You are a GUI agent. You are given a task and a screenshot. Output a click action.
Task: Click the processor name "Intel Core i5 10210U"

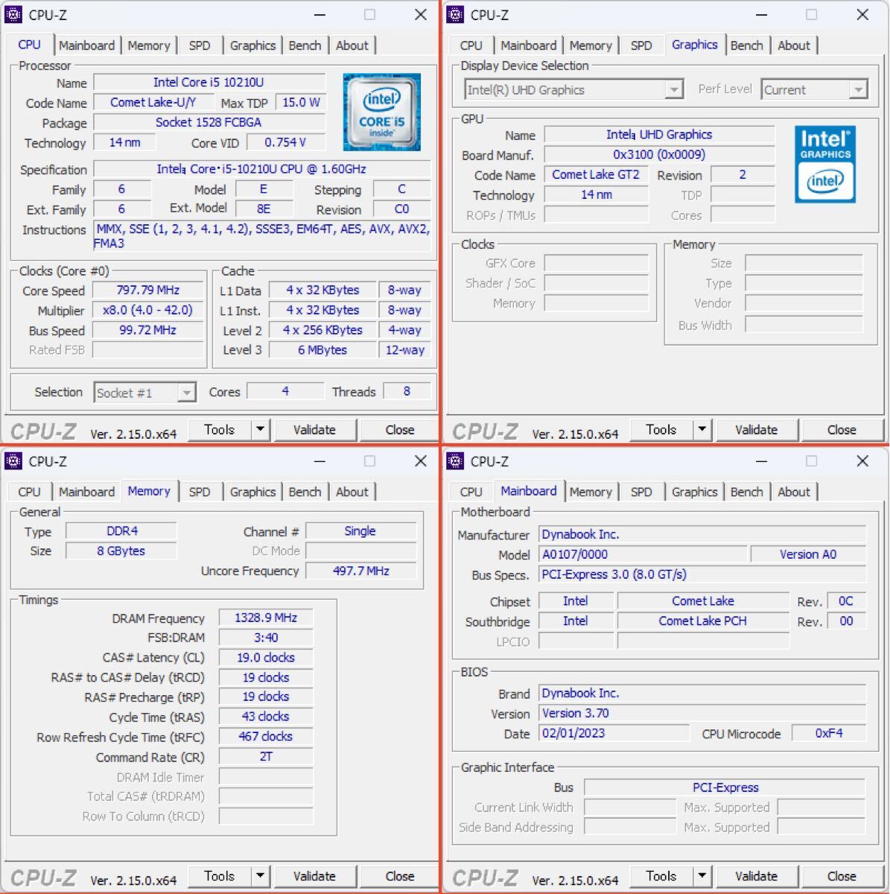209,83
